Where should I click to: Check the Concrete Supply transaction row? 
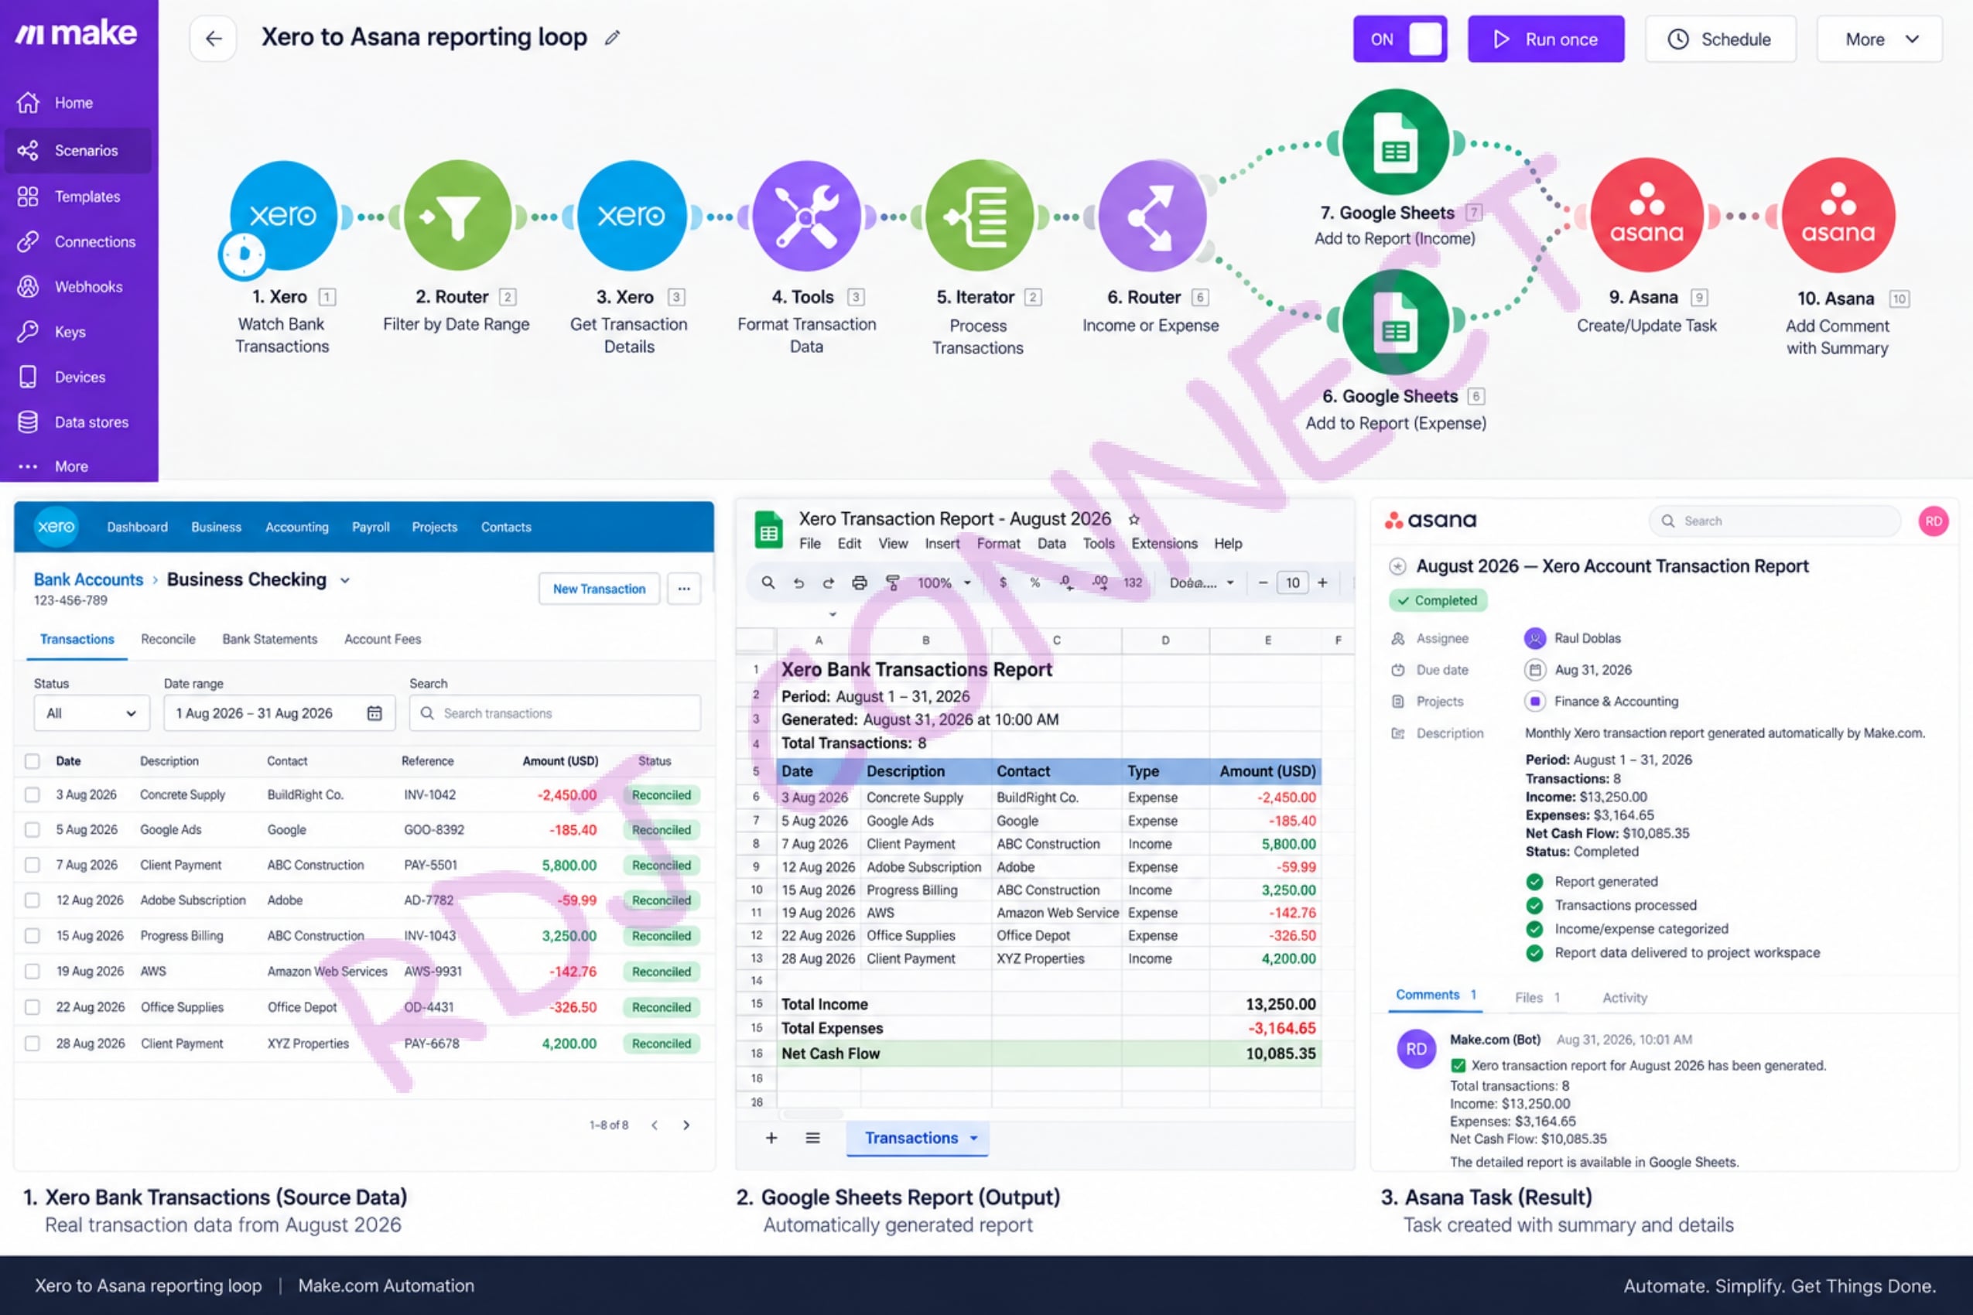pyautogui.click(x=32, y=795)
